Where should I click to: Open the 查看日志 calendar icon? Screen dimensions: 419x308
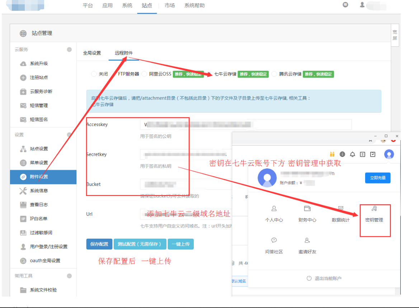click(x=23, y=205)
